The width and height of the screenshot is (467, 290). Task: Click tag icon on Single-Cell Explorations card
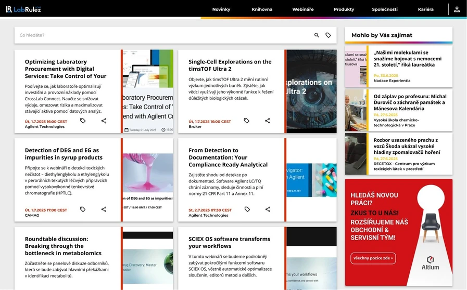tap(247, 121)
